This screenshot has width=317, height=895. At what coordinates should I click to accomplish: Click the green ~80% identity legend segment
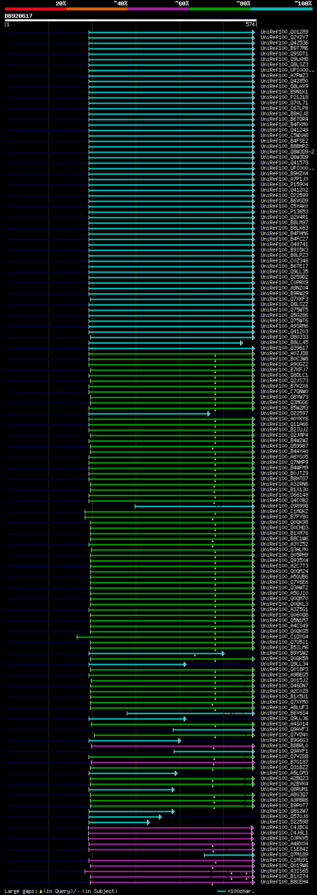click(x=219, y=9)
